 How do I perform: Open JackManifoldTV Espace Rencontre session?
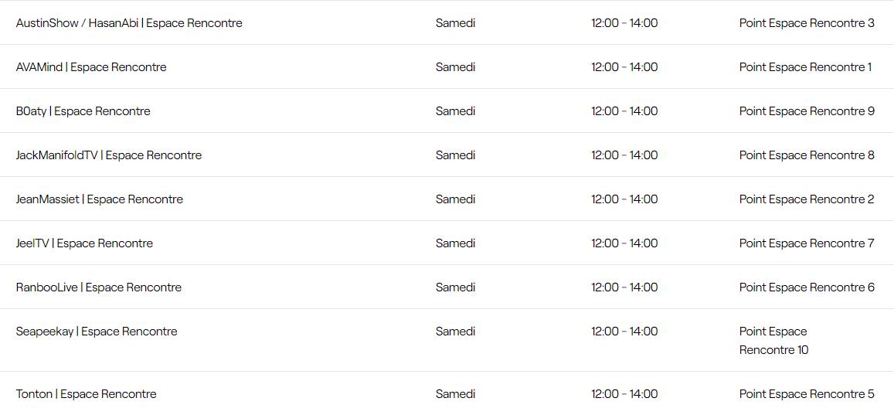coord(108,155)
